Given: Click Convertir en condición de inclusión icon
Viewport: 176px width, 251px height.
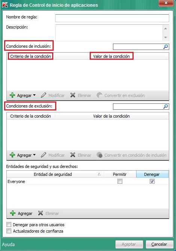Looking at the screenshot, I should pyautogui.click(x=99, y=155).
